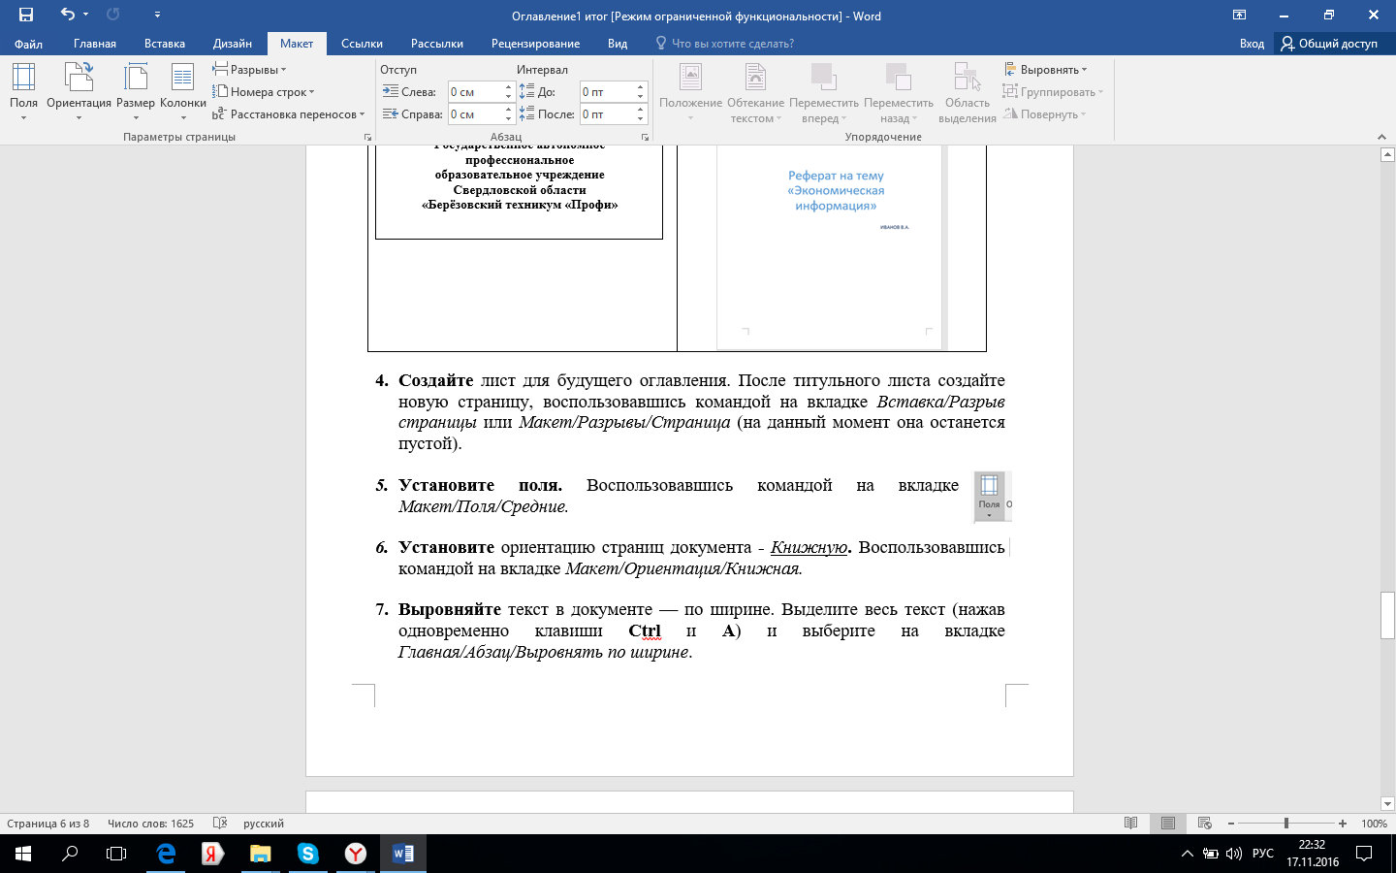Open the Параметры страницы dialog launcher
The width and height of the screenshot is (1396, 873).
coord(367,138)
